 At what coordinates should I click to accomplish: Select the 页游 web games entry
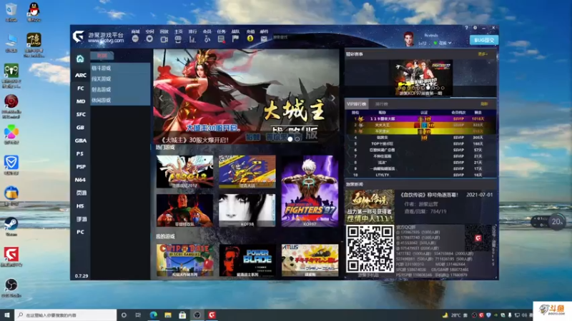[x=81, y=193]
